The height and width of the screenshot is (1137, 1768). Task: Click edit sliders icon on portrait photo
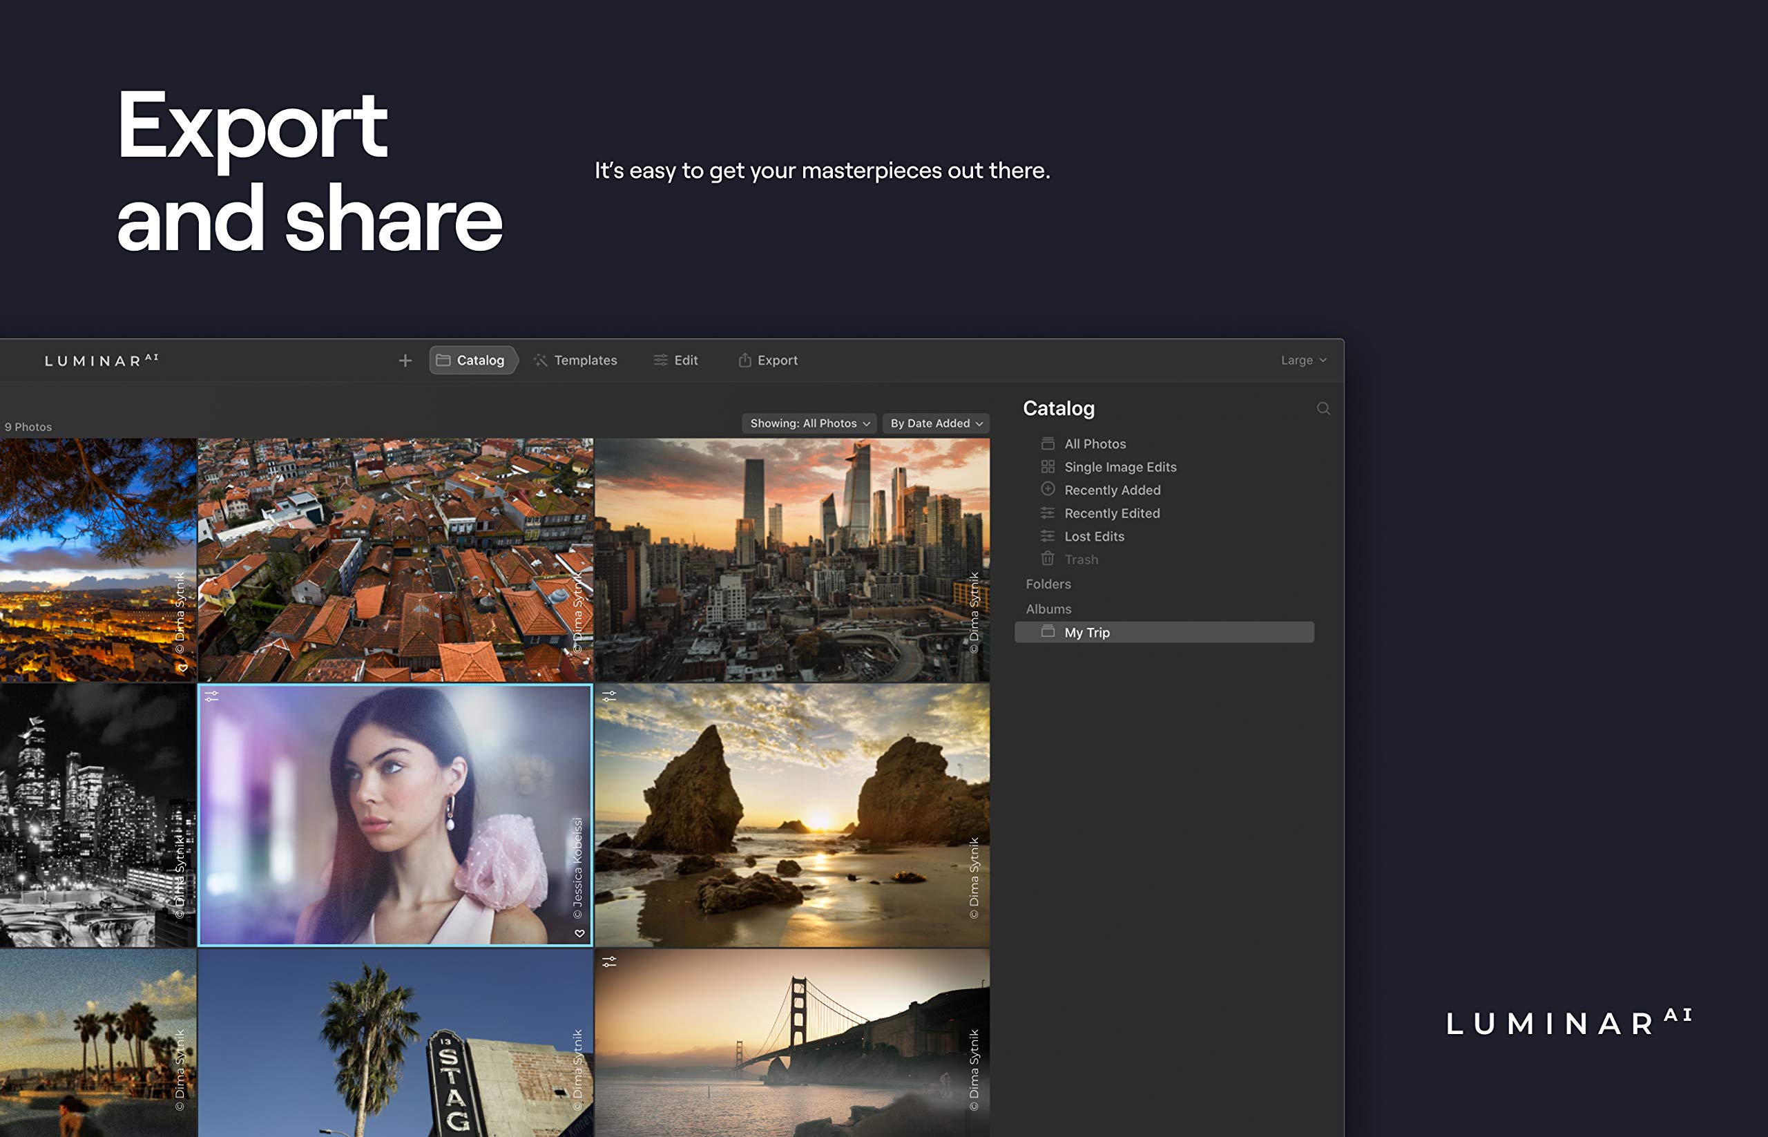pyautogui.click(x=212, y=696)
